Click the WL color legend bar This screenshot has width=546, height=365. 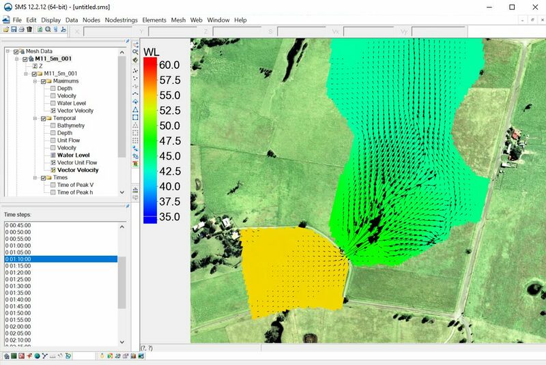(x=149, y=140)
